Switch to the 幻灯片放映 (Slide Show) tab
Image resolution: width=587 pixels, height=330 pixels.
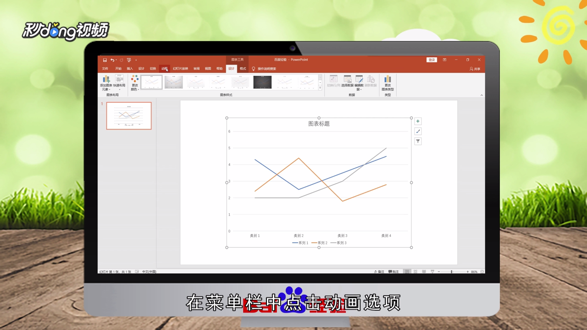tap(180, 69)
